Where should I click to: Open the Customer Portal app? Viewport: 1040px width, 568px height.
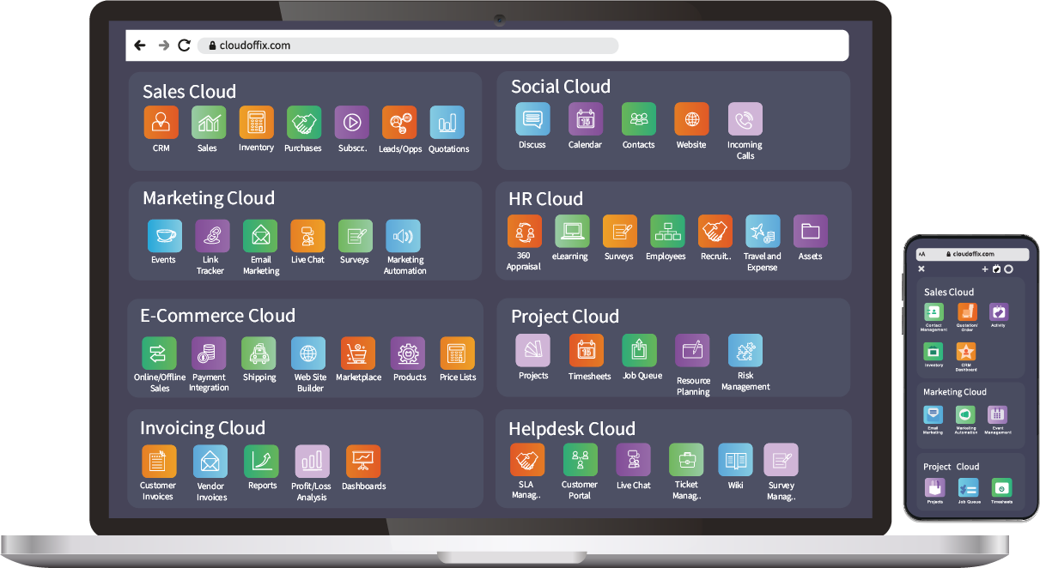coord(580,460)
